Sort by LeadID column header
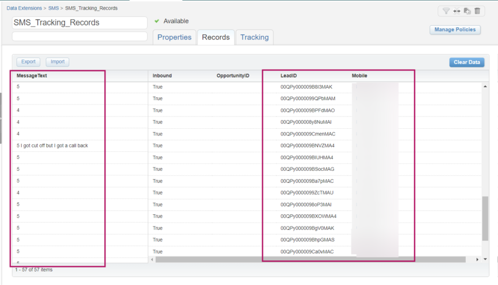 (288, 76)
